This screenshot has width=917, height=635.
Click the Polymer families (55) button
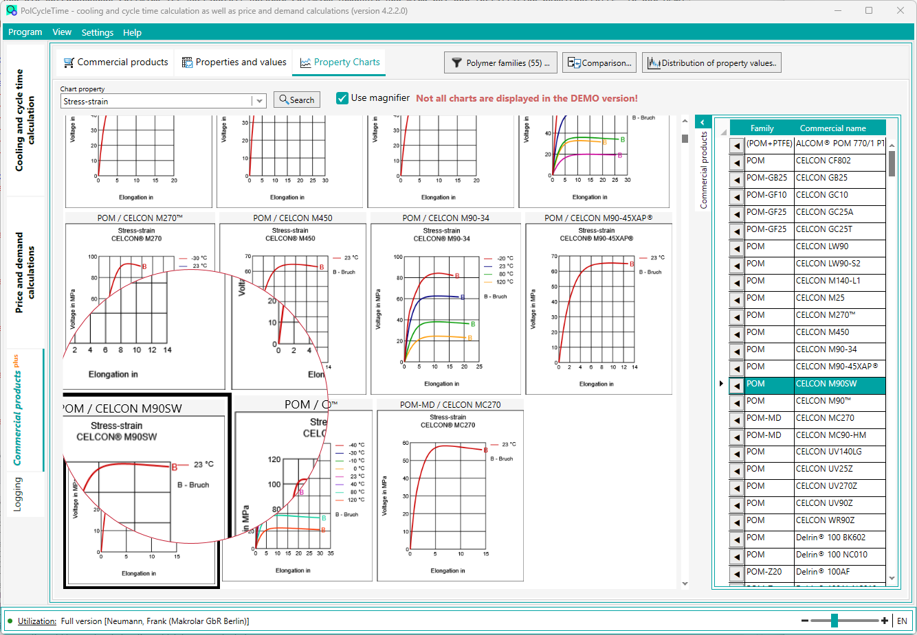500,62
